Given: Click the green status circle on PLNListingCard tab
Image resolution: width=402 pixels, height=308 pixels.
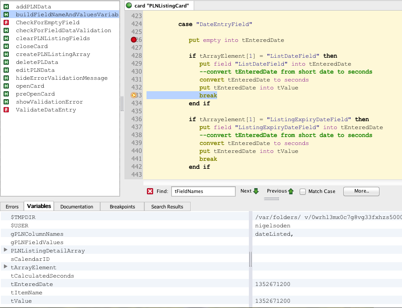Looking at the screenshot, I should [x=129, y=5].
